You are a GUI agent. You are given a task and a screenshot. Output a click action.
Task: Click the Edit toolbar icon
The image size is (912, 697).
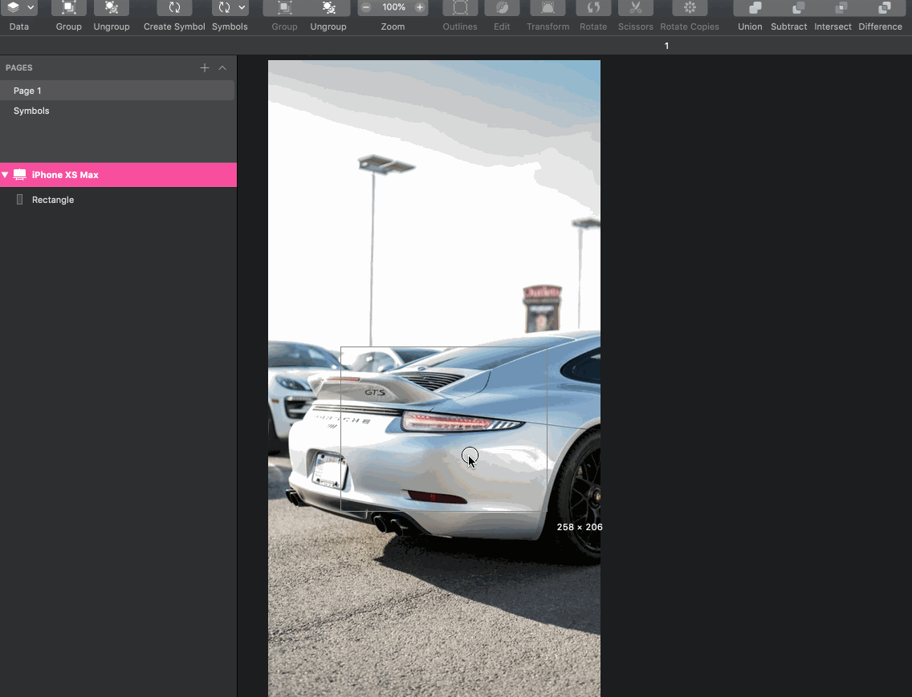(502, 8)
